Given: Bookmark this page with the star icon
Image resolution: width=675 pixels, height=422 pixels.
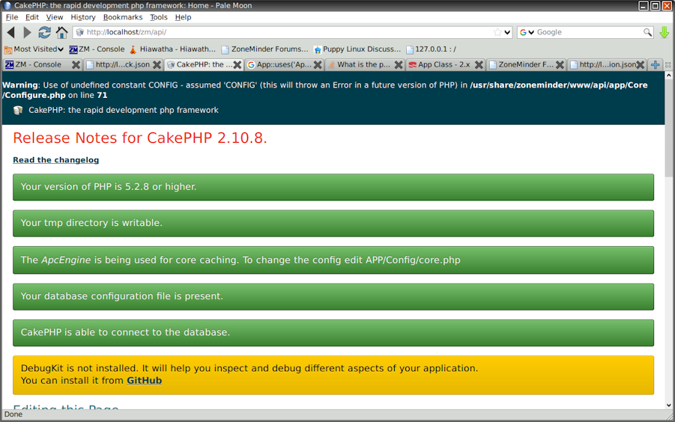Looking at the screenshot, I should (497, 32).
